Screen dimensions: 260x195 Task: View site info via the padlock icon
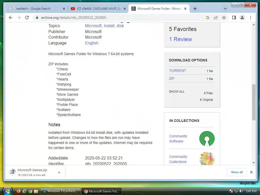[37, 18]
